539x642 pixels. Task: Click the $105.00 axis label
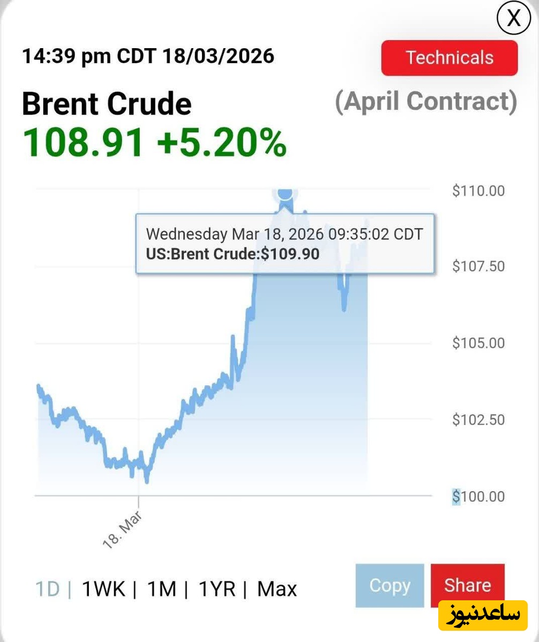coord(478,343)
